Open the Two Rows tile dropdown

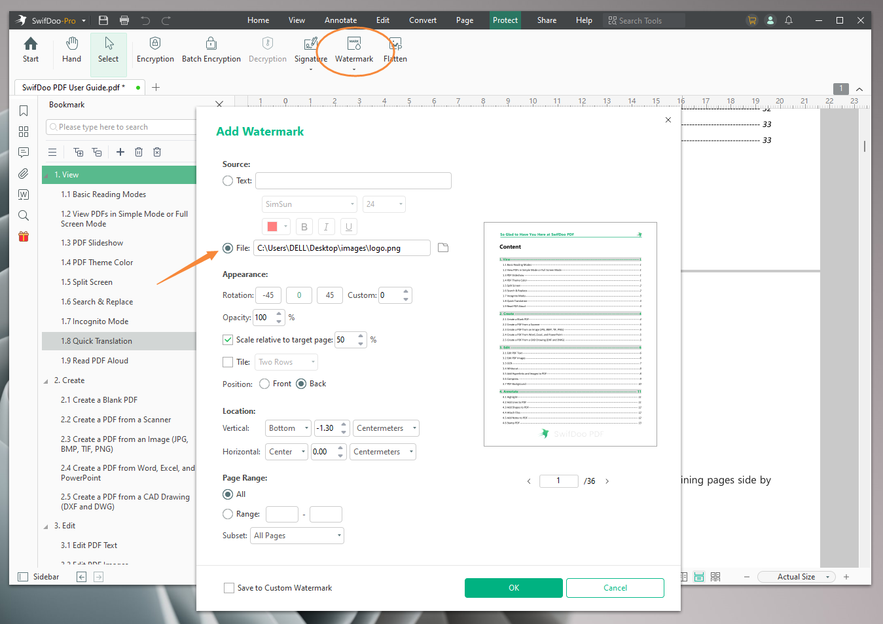[286, 362]
